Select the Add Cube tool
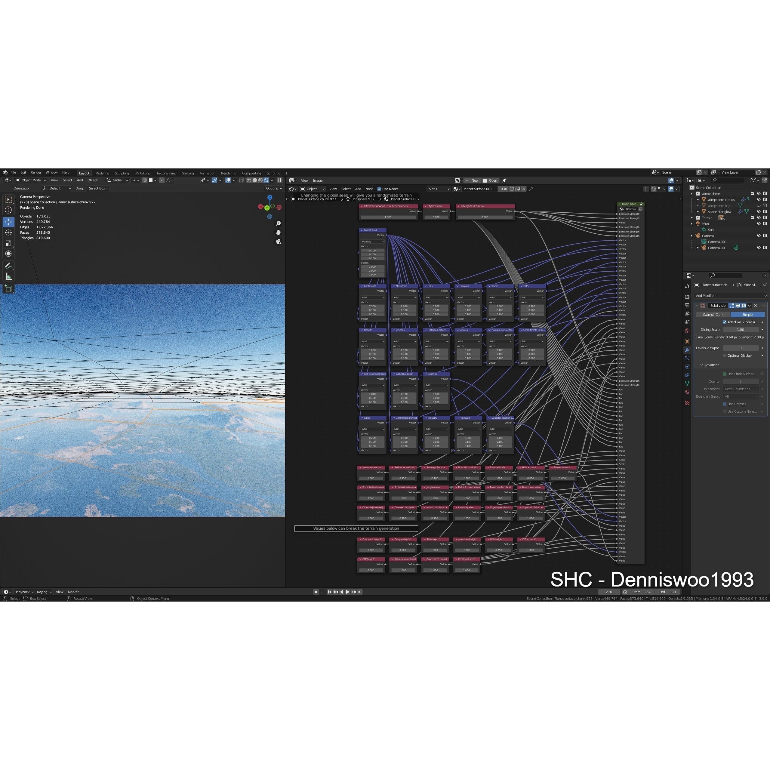The height and width of the screenshot is (770, 770). (x=8, y=288)
